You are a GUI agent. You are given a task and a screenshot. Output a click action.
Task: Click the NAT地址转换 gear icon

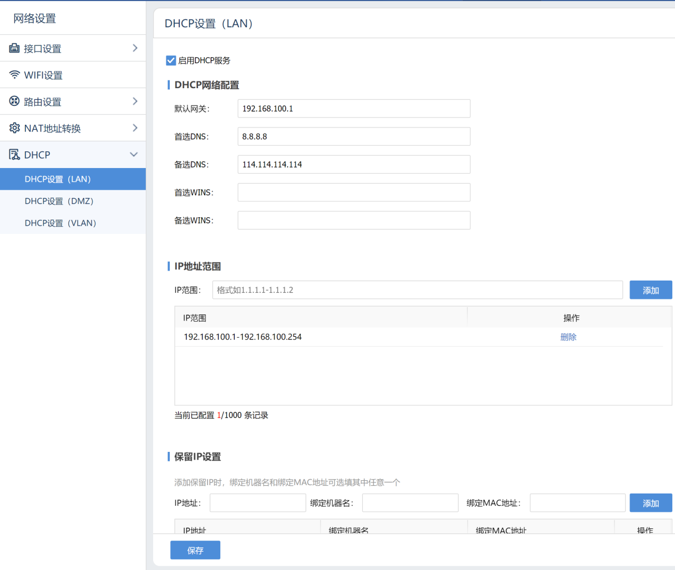(14, 128)
